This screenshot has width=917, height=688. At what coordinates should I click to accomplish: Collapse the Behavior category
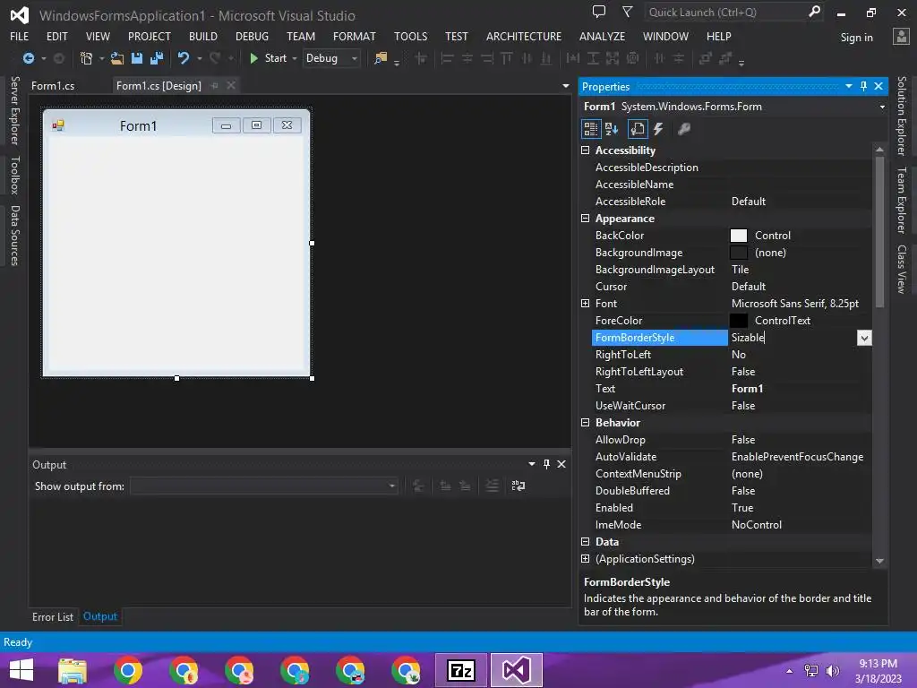pos(585,423)
